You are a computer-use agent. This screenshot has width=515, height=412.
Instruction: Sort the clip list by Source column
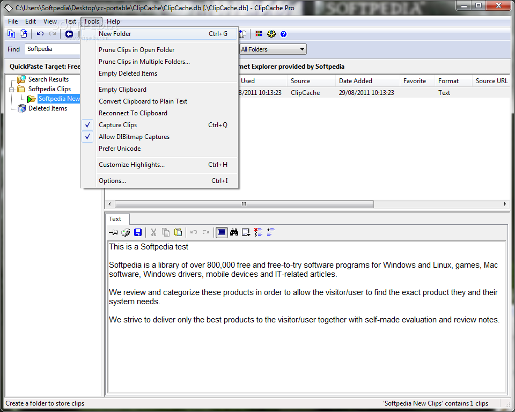311,81
